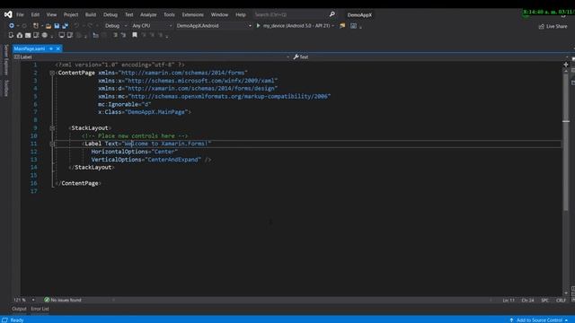Viewport: 575px width, 323px height.
Task: Click the home-shaped icon in second toolbar
Action: [x=20, y=35]
